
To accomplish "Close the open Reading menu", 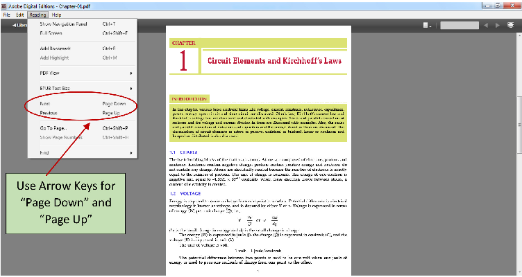I will pyautogui.click(x=37, y=15).
